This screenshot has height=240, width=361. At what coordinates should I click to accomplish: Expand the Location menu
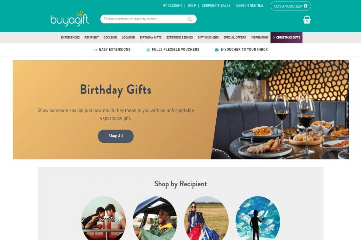point(128,38)
